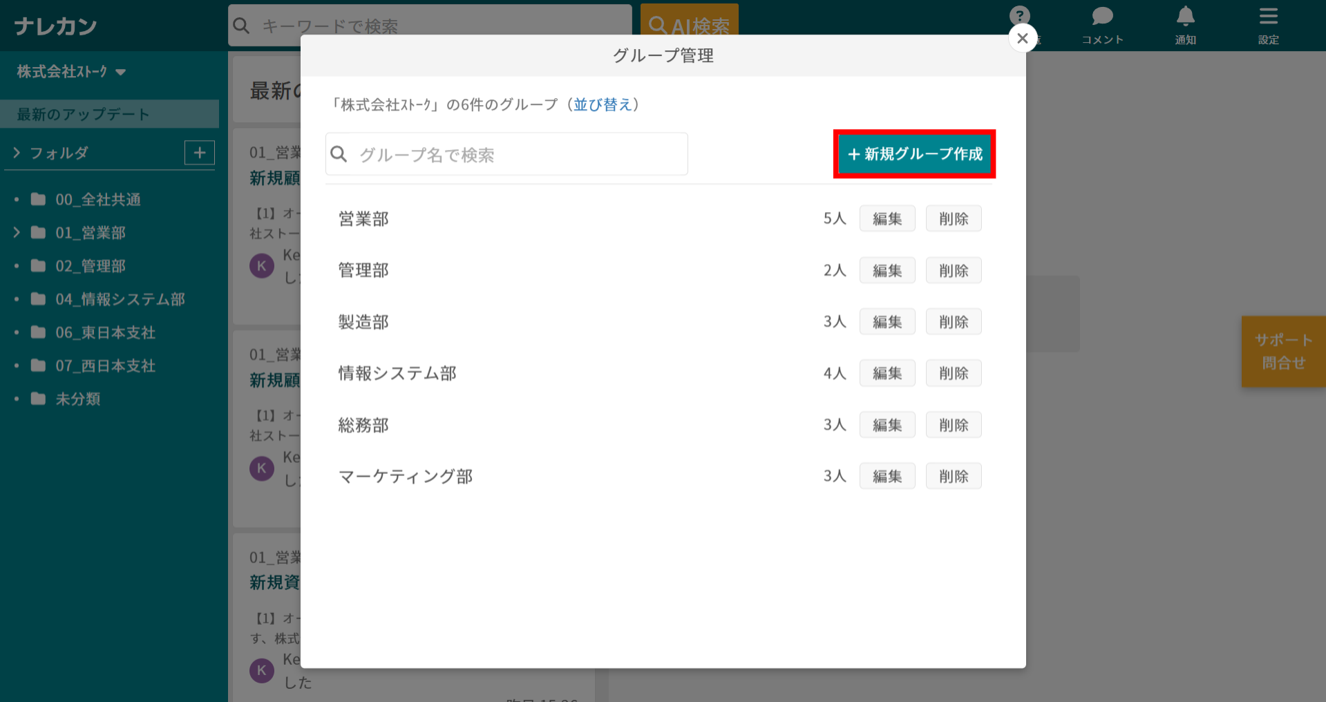
Task: Open the 06_東日本支社 folder
Action: [105, 332]
